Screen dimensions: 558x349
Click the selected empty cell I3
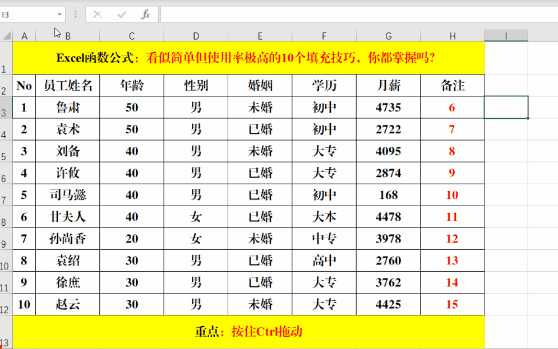click(x=506, y=108)
